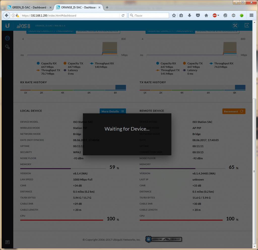Open Firefox downloads arrow icon
The image size is (258, 250).
pos(190,15)
